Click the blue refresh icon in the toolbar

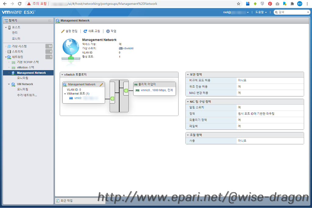pyautogui.click(x=85, y=31)
